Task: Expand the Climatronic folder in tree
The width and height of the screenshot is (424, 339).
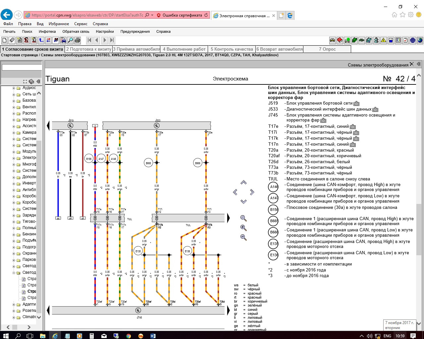Action: (14, 317)
